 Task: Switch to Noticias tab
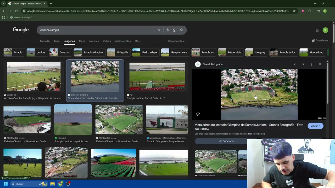pos(94,41)
